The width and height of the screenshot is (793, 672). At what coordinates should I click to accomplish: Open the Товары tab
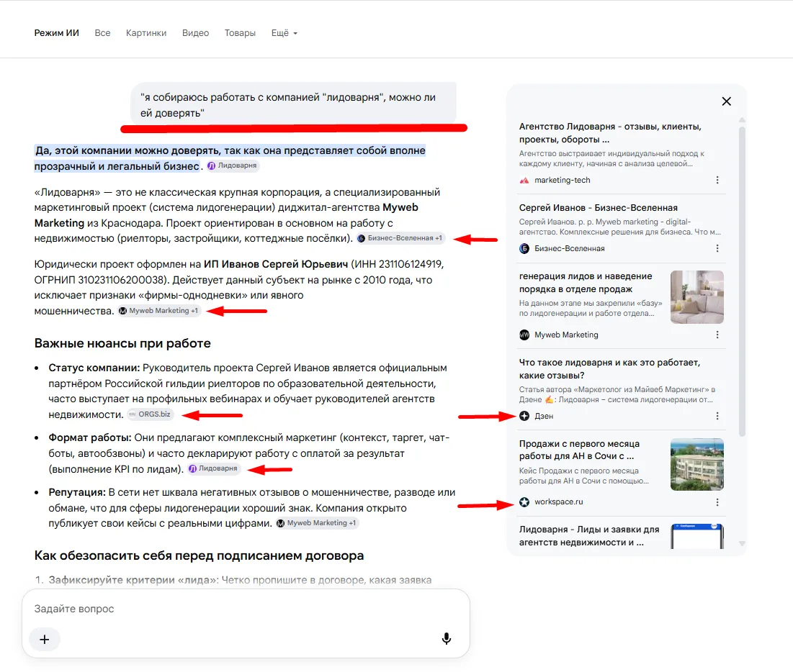coord(240,33)
